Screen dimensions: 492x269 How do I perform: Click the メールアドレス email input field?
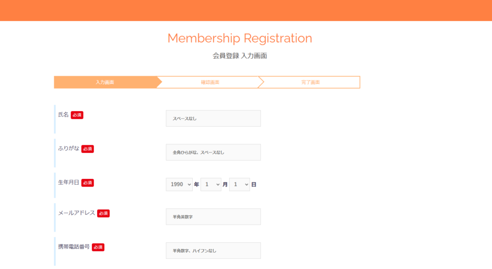click(x=213, y=217)
